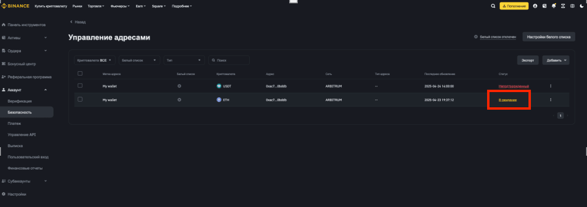Open the wallet icon in top bar
The height and width of the screenshot is (207, 587).
(x=545, y=6)
